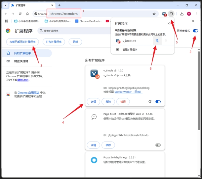Select the 扩展程序 browser tab
202x179 pixels.
(x=32, y=5)
